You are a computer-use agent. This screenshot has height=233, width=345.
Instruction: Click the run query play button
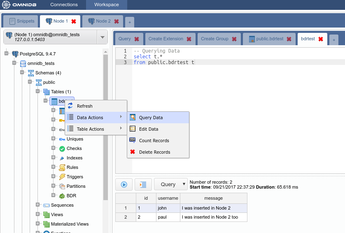point(124,185)
